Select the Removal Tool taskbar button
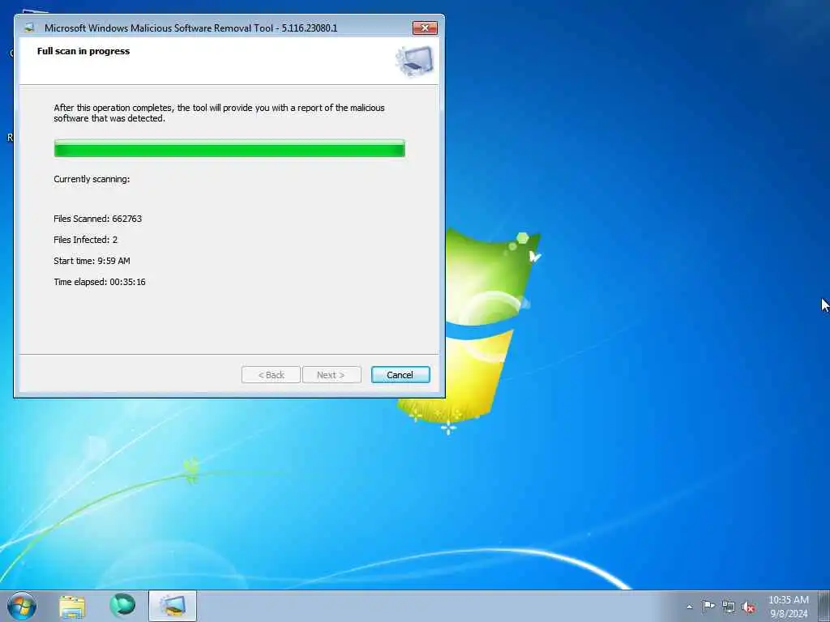This screenshot has width=830, height=622. (173, 606)
